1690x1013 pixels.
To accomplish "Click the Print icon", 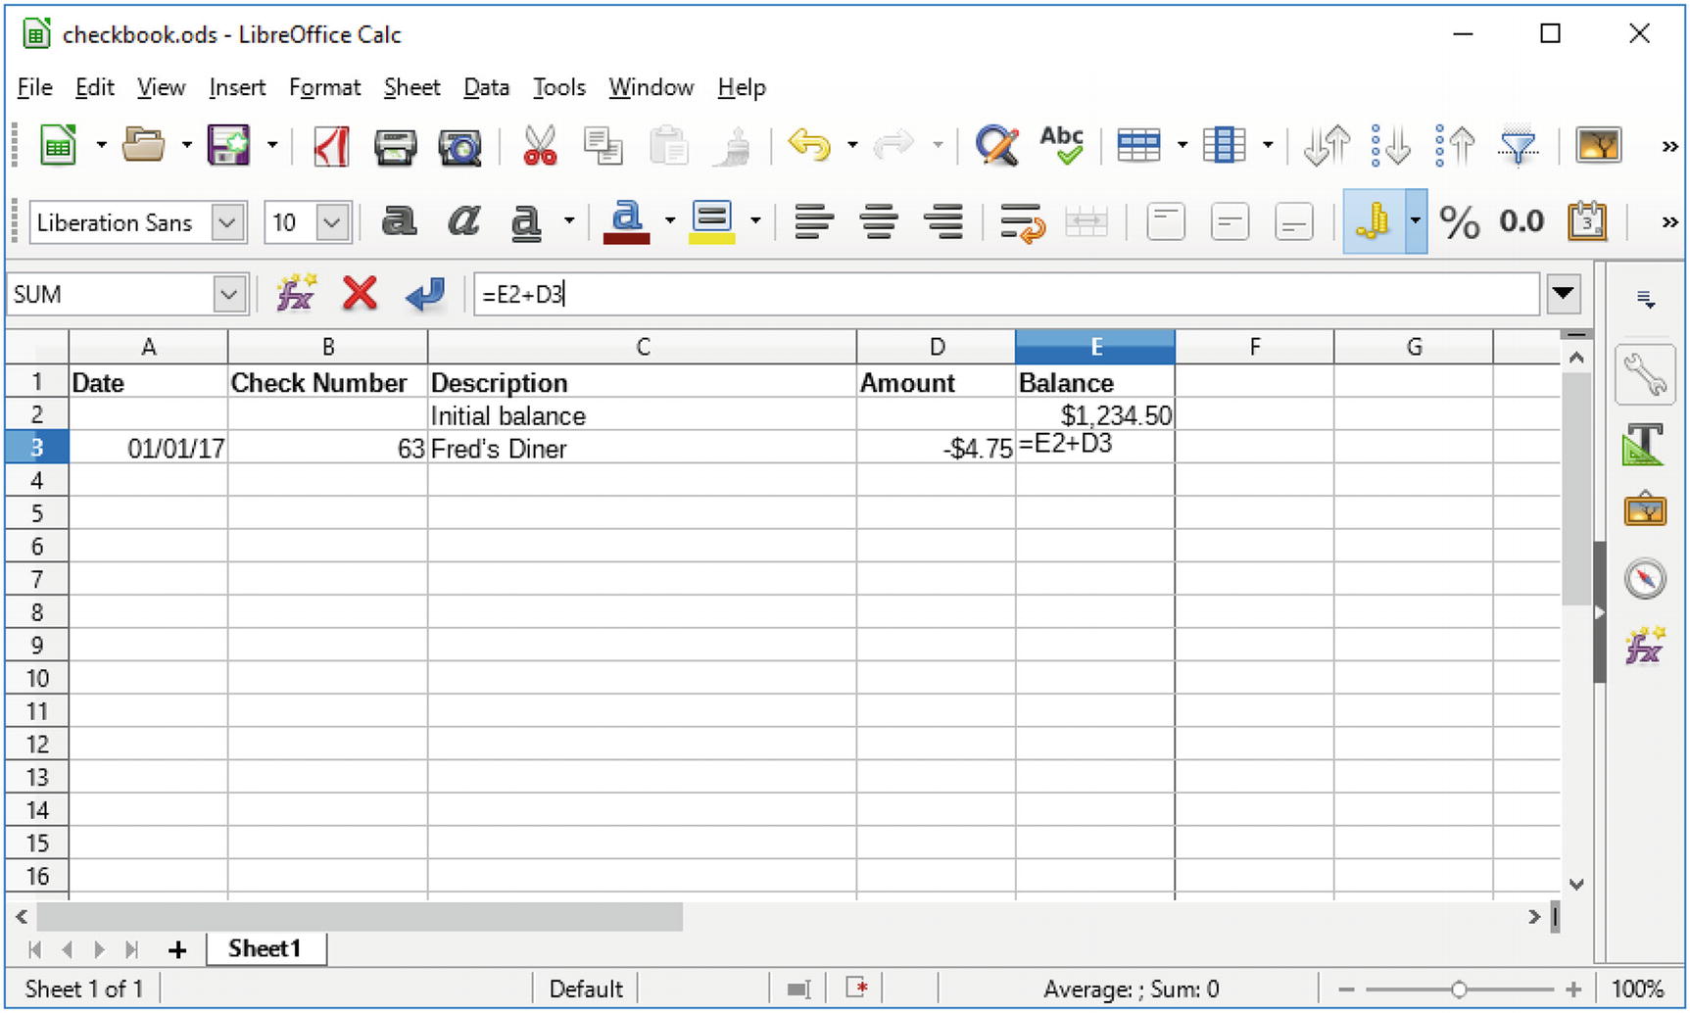I will [x=395, y=147].
